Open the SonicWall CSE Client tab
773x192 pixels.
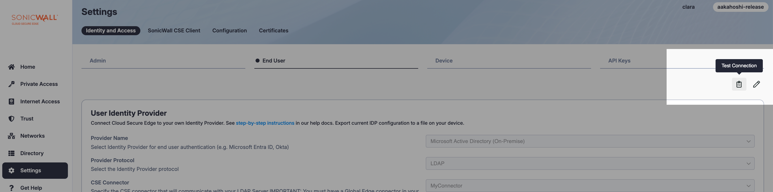click(174, 30)
